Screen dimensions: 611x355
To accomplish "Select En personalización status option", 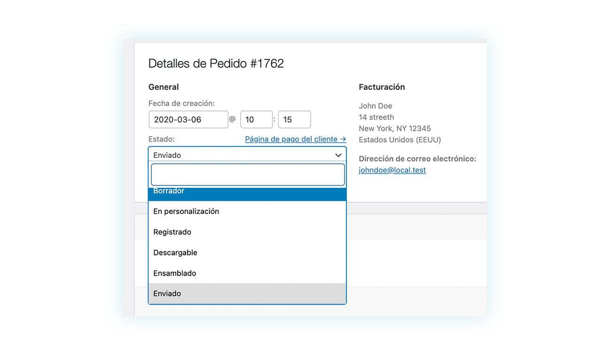I will click(247, 212).
